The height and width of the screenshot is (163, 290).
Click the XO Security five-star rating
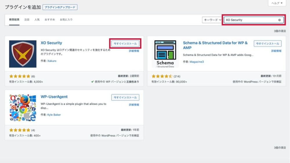point(20,76)
